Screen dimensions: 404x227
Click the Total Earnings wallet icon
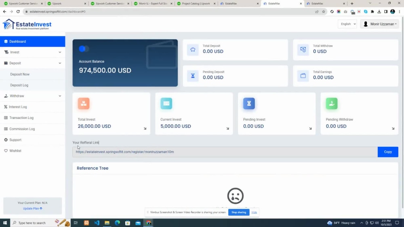(x=303, y=76)
